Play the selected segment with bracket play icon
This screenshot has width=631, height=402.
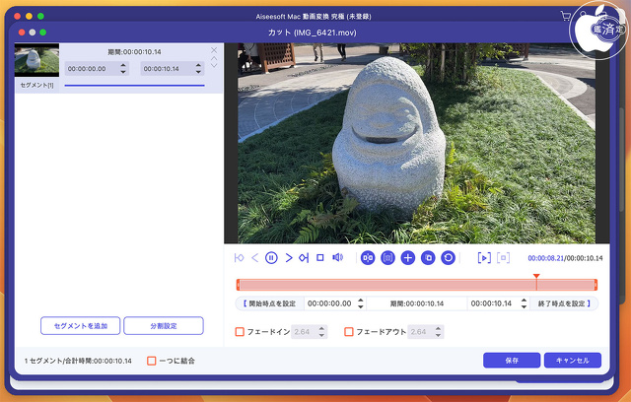[484, 258]
